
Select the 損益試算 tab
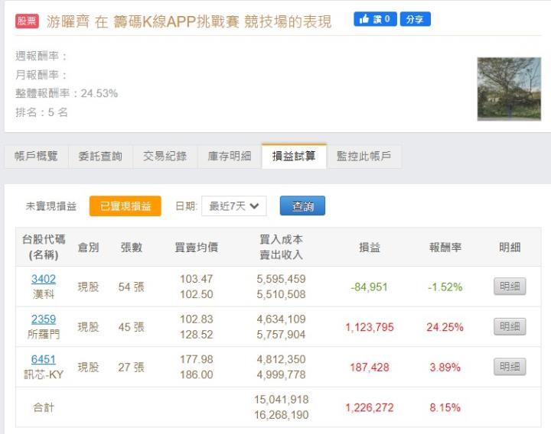294,156
